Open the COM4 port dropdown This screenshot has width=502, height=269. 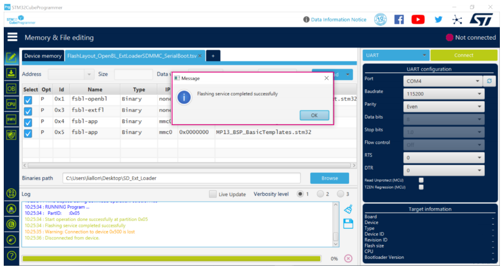point(443,81)
